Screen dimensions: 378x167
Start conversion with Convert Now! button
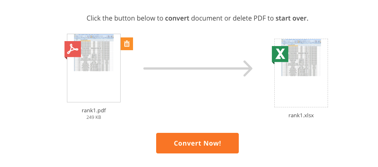[197, 143]
